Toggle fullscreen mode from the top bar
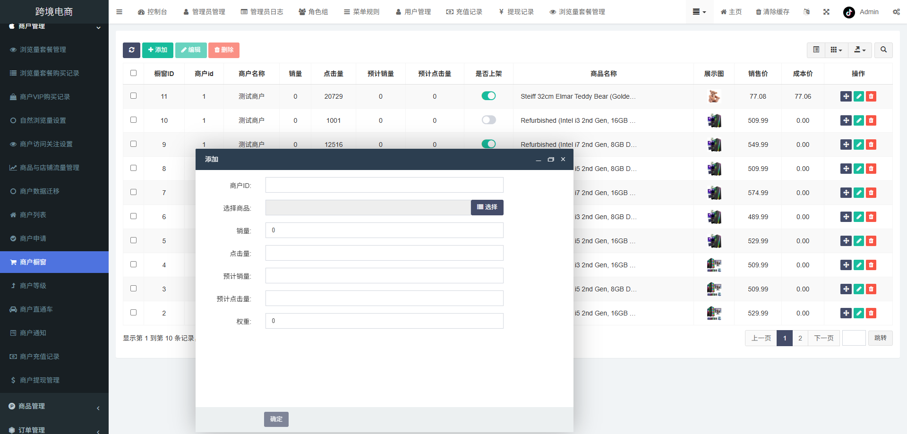The height and width of the screenshot is (434, 907). pos(826,12)
